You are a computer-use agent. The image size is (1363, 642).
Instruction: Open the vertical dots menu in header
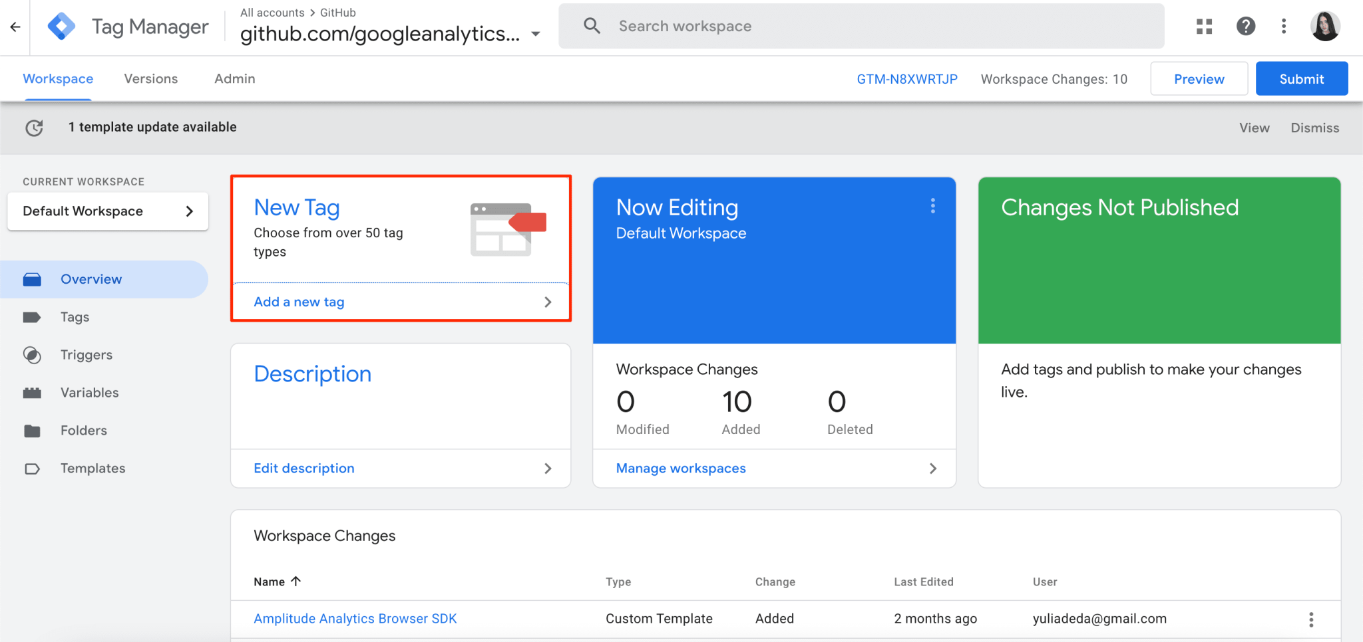pos(1284,27)
